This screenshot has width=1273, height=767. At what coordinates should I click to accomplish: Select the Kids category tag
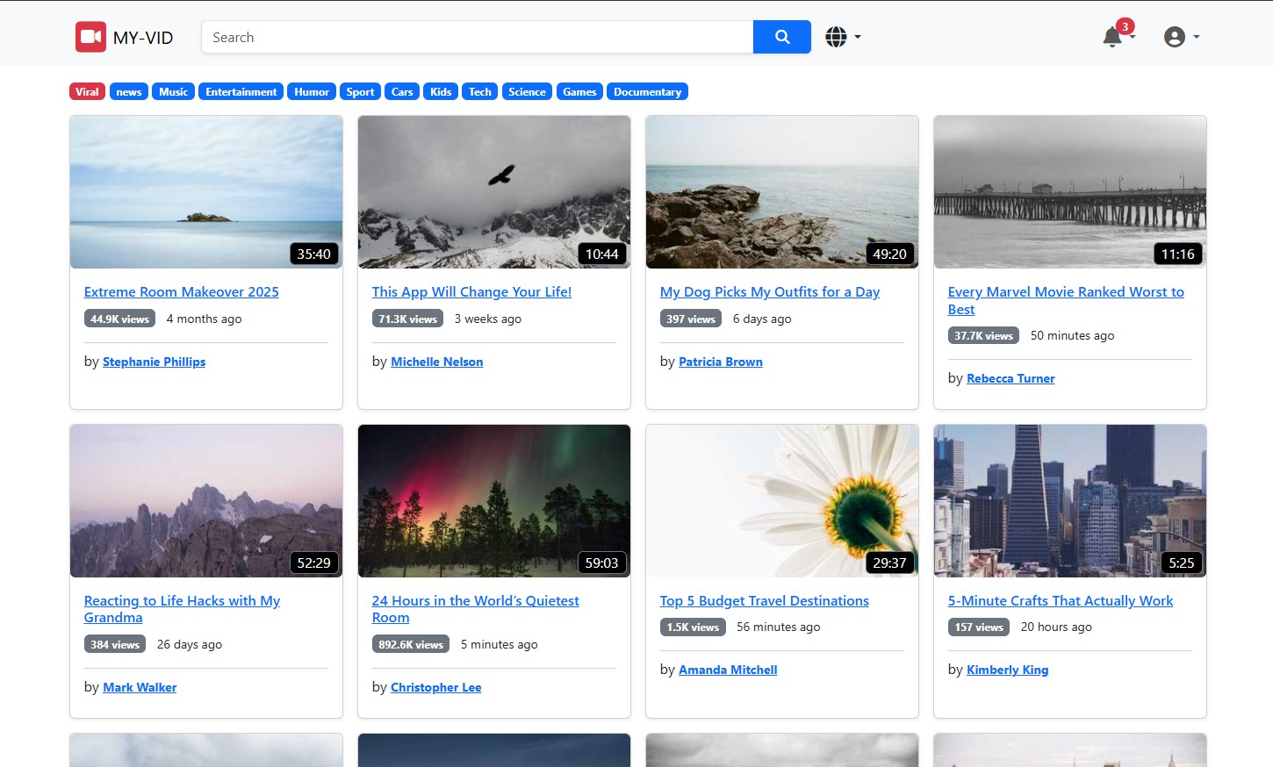tap(441, 91)
